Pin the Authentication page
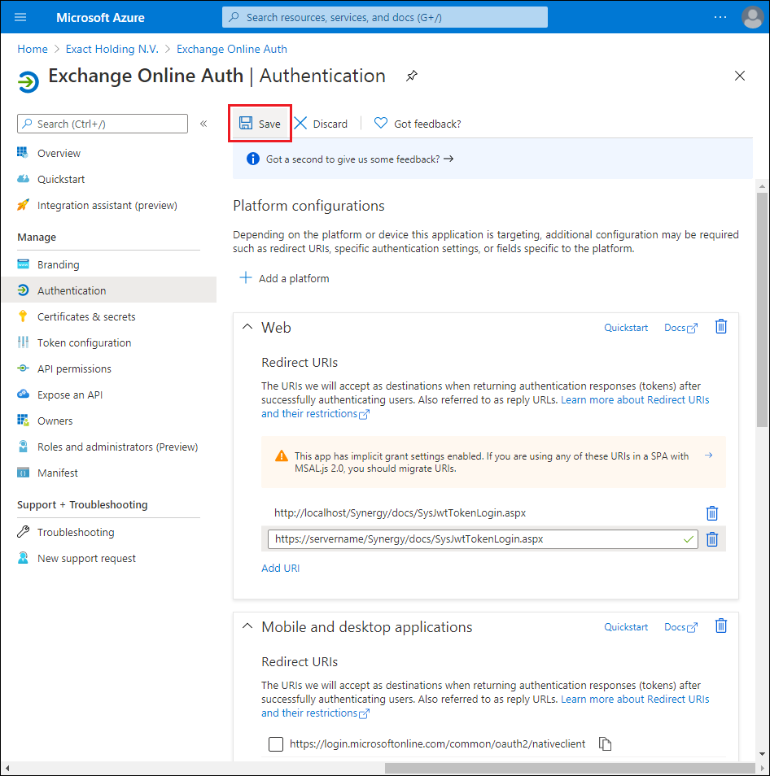 pos(412,76)
